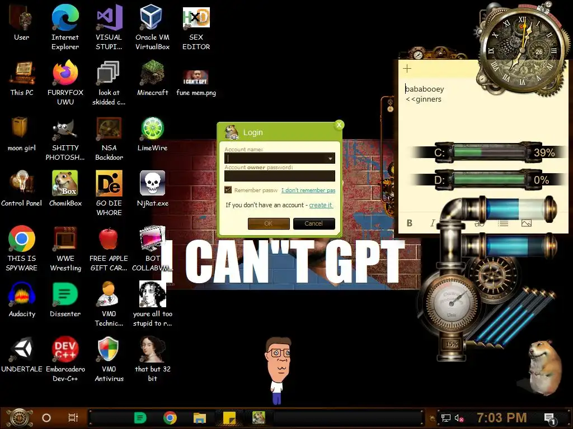Open Dissenter from the taskbar
The height and width of the screenshot is (429, 573).
click(140, 418)
